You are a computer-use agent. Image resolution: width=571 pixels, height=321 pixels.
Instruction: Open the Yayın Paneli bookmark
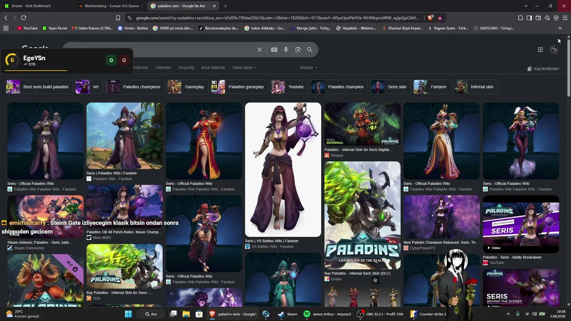point(54,28)
